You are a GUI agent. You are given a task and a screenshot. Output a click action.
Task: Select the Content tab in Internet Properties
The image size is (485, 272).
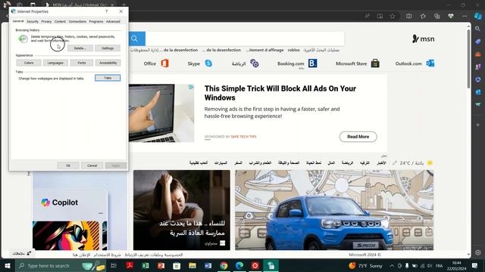click(x=60, y=22)
